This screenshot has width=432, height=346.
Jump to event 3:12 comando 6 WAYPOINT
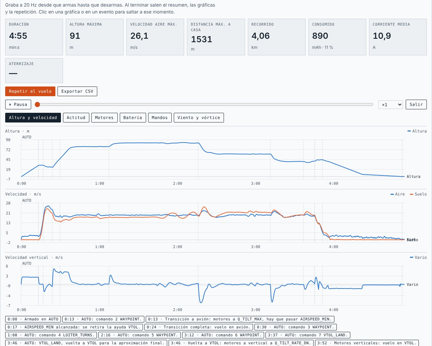(223, 335)
